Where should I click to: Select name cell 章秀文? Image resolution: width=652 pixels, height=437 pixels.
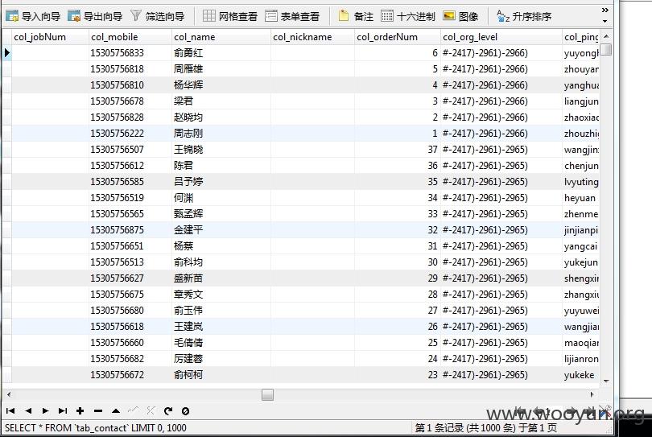[x=221, y=295]
